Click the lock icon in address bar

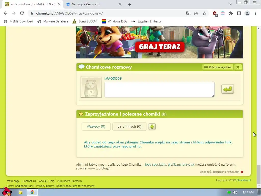tap(32, 13)
